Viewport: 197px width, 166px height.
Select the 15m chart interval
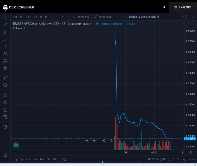tap(29, 17)
